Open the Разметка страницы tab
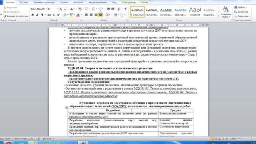 [x=44, y=2]
